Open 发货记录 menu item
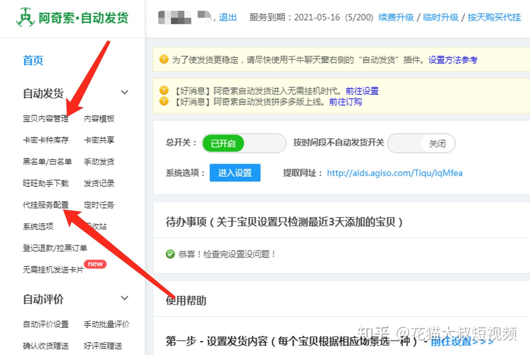The image size is (530, 355). pyautogui.click(x=99, y=183)
